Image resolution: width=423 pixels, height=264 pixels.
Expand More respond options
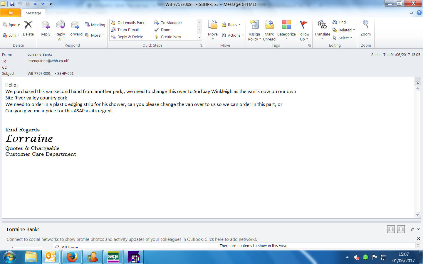click(x=95, y=35)
